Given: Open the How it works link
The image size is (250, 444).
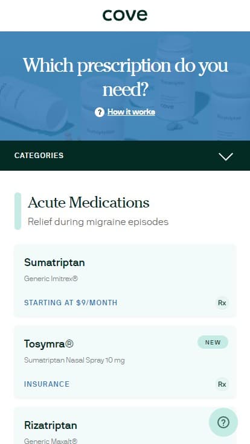Looking at the screenshot, I should (131, 112).
